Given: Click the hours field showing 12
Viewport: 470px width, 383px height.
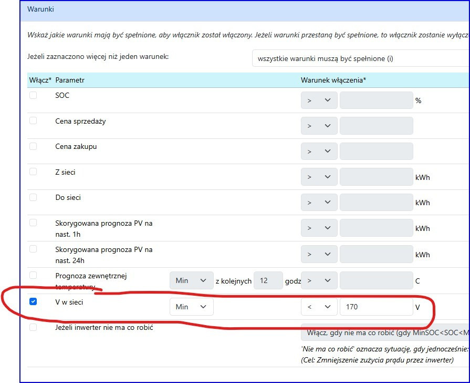Looking at the screenshot, I should pyautogui.click(x=268, y=280).
